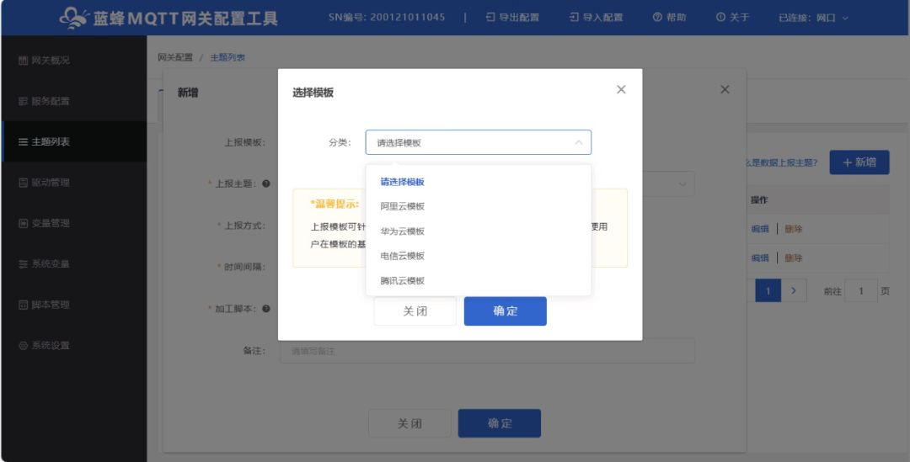Click 编辑 in the second table row
The image size is (910, 462).
(x=760, y=258)
